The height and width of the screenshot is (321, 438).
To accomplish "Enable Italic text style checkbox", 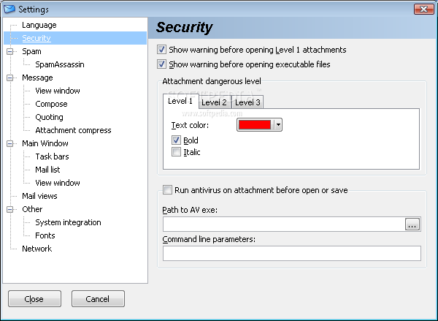I will tap(176, 152).
